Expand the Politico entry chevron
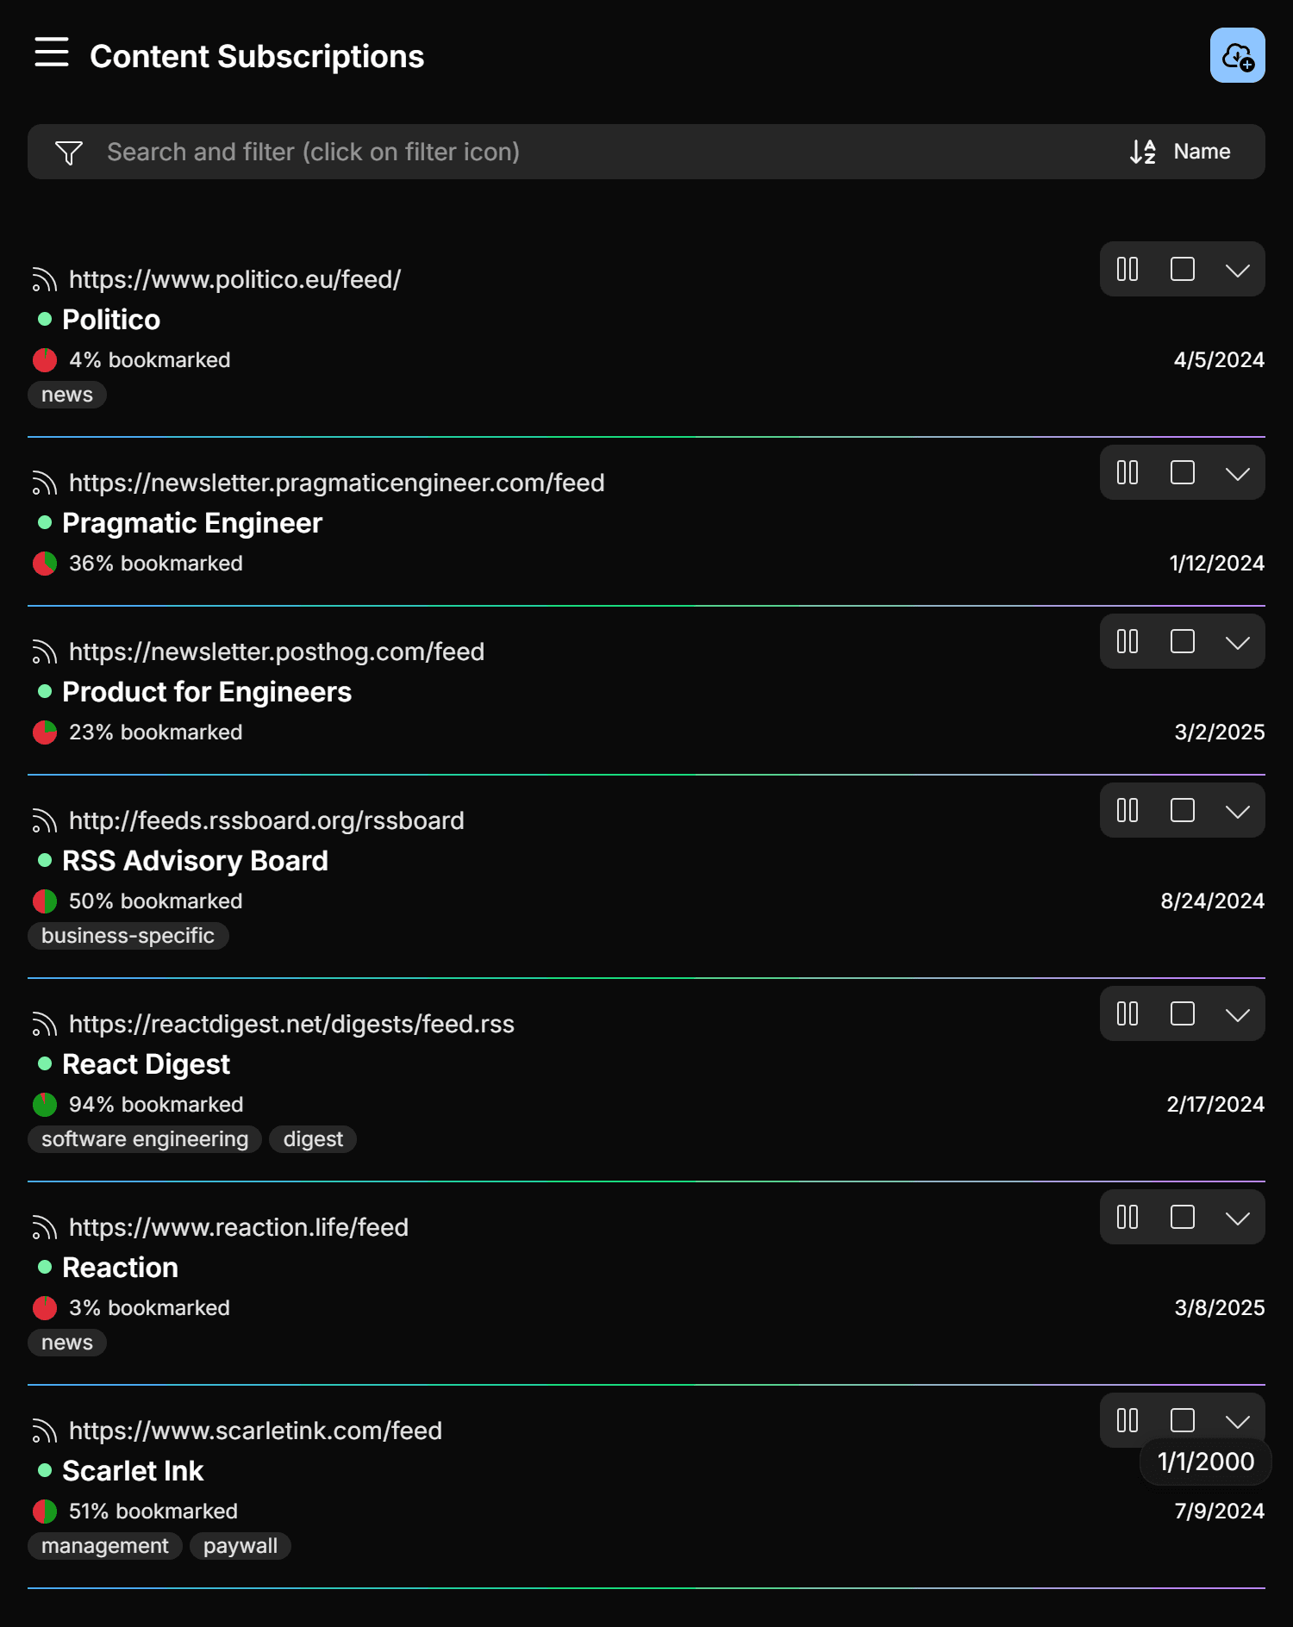This screenshot has height=1627, width=1293. (x=1237, y=269)
